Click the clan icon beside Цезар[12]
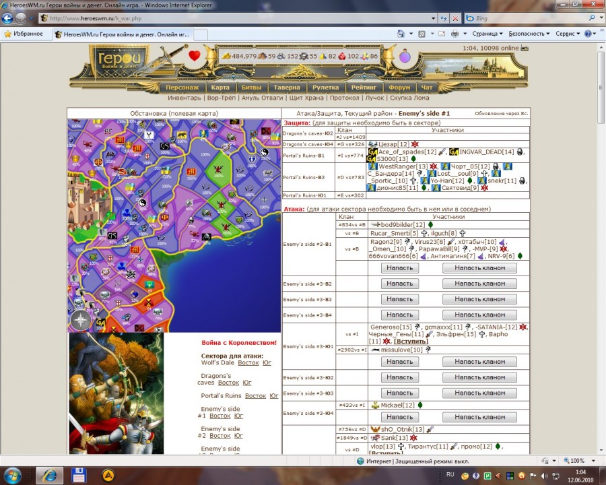This screenshot has width=606, height=485. [x=372, y=144]
